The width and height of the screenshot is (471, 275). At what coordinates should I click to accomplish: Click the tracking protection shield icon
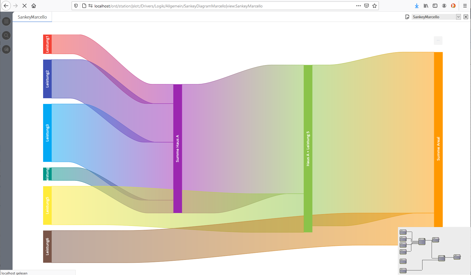tap(76, 6)
